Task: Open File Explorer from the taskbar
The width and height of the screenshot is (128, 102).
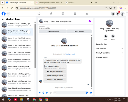Action: 22,99
